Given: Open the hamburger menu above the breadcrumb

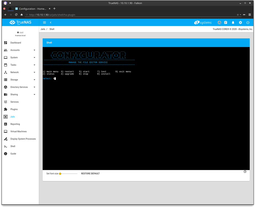Looking at the screenshot, I should [x=44, y=22].
